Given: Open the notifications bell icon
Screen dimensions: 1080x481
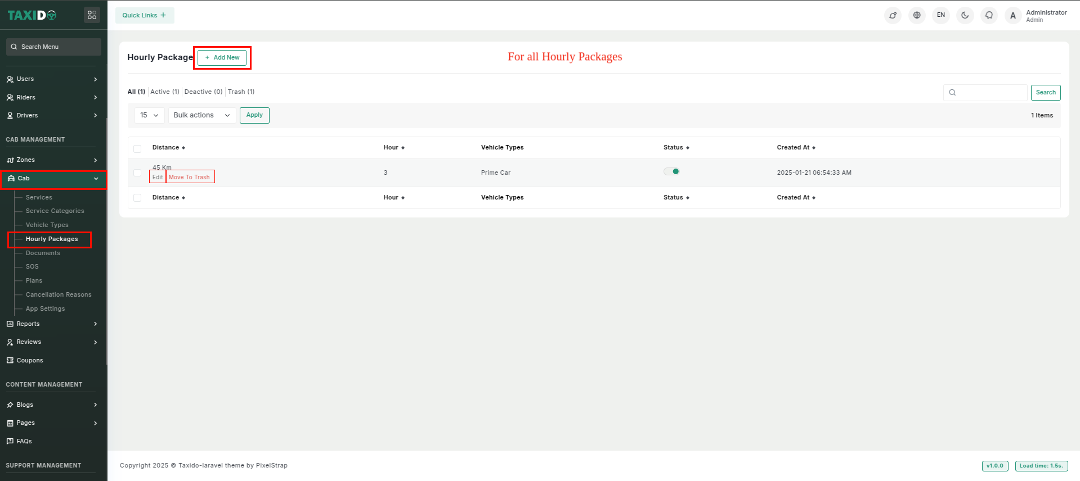Looking at the screenshot, I should [989, 15].
